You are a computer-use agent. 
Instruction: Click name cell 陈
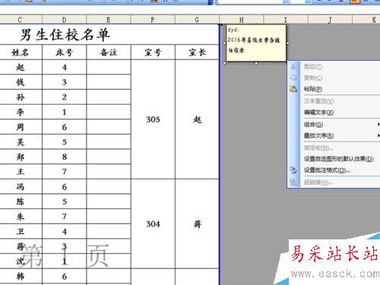point(21,201)
